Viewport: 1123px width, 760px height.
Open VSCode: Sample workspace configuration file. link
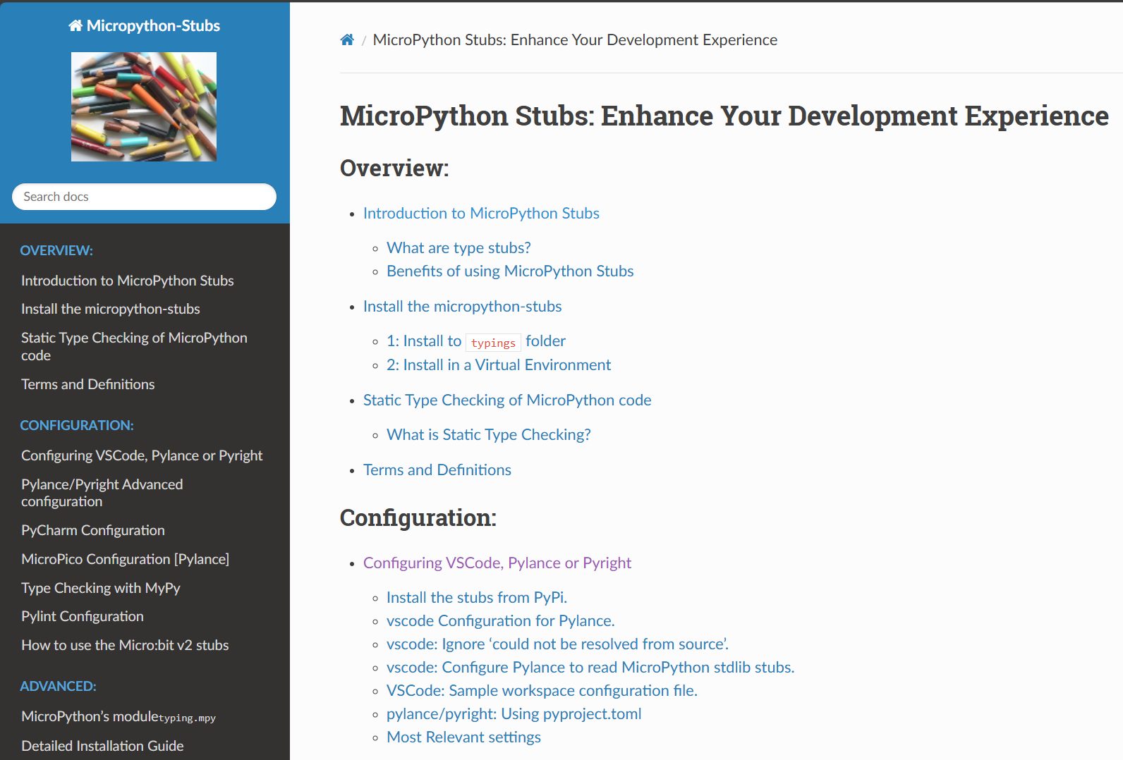point(542,691)
